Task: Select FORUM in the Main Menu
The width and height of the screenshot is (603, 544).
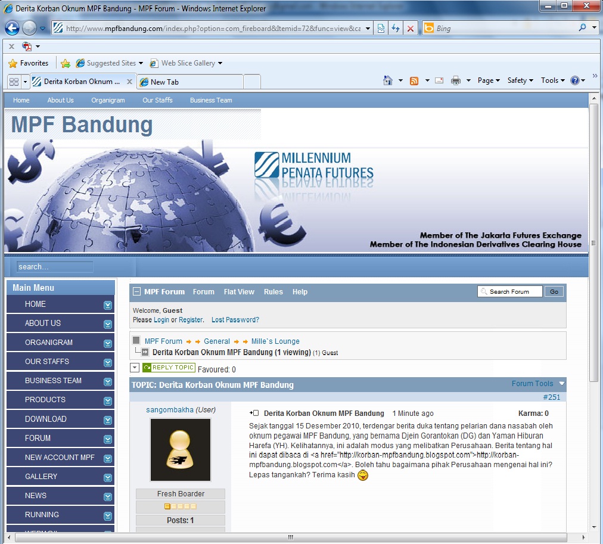Action: coord(60,439)
